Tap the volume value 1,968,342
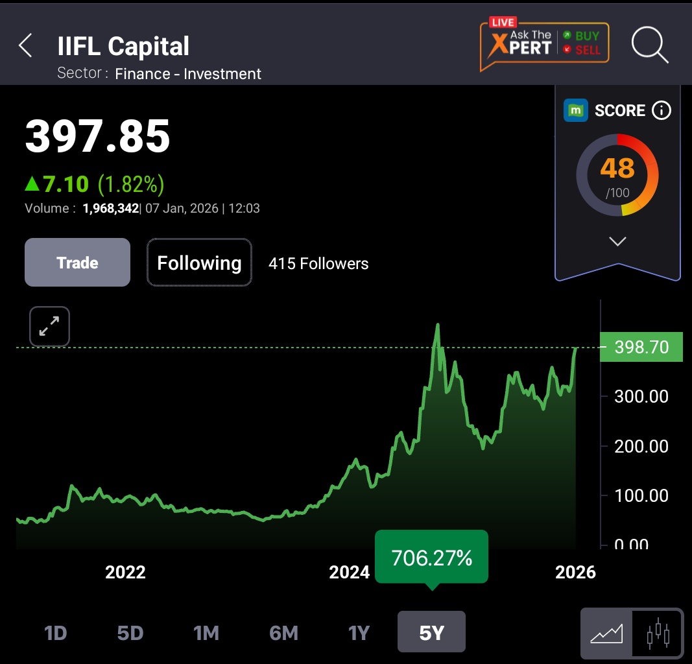This screenshot has height=664, width=692. click(x=111, y=208)
